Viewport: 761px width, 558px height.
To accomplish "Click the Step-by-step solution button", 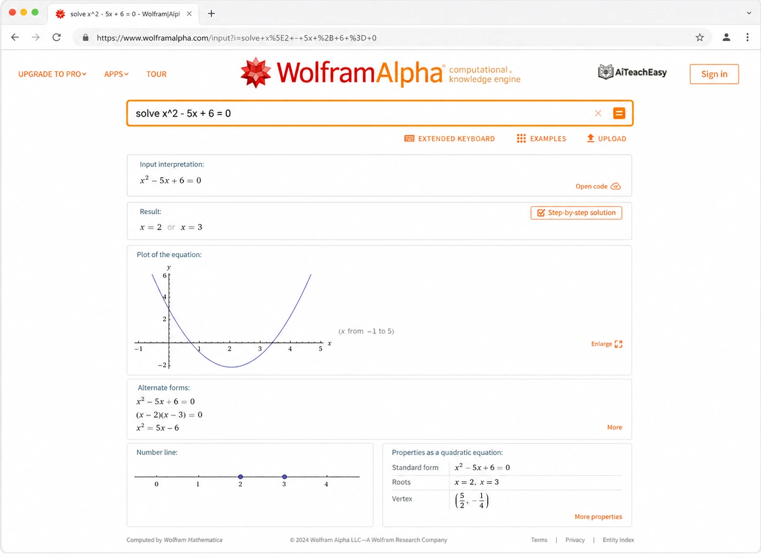I will coord(576,212).
